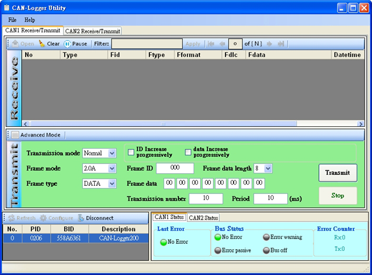The height and width of the screenshot is (275, 372).
Task: Click the Disconnect device icon
Action: pyautogui.click(x=82, y=218)
